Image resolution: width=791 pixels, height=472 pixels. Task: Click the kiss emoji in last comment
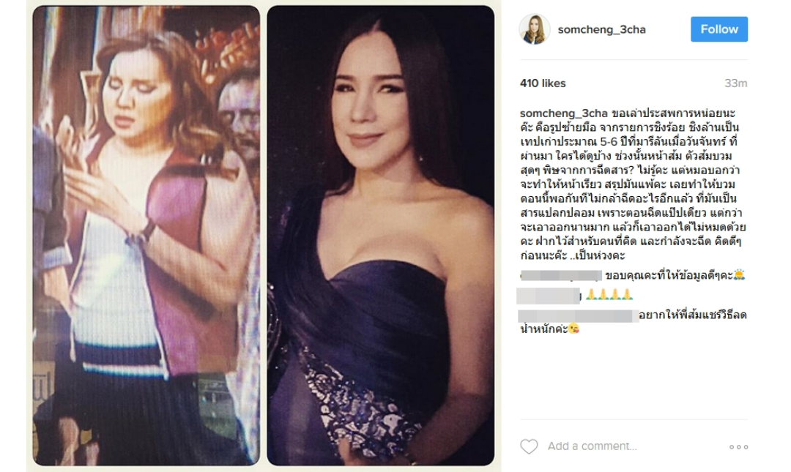click(x=573, y=329)
